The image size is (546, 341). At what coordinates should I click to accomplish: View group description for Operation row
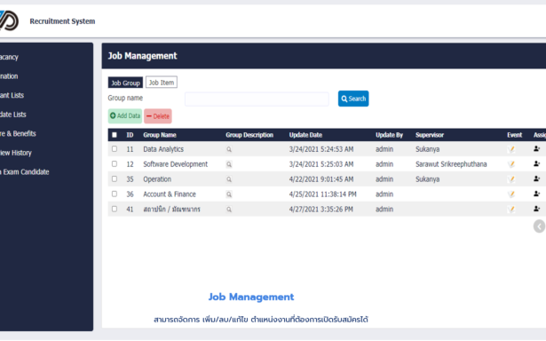coord(229,179)
